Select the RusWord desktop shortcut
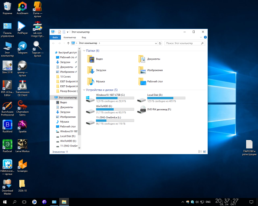 7,126
